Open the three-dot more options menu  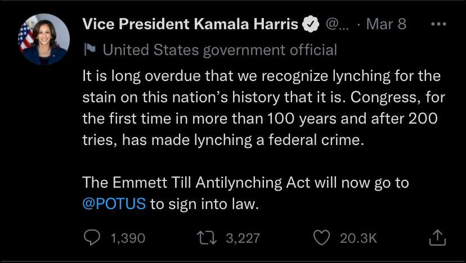coord(438,24)
